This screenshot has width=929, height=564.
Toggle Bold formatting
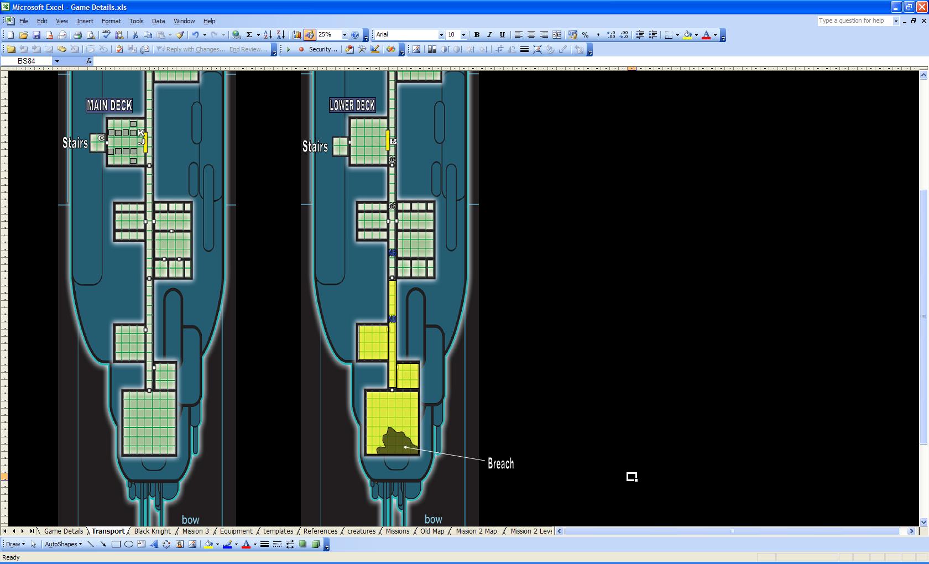point(477,35)
